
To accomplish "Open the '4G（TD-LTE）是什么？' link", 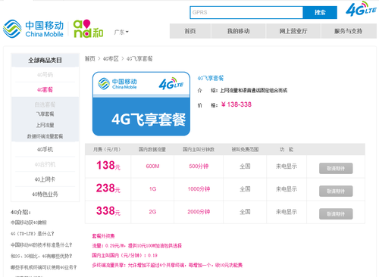I will (33, 234).
